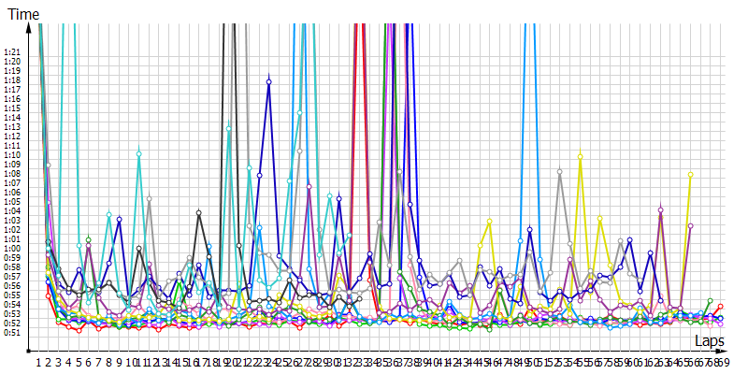Select the yellow peak marker at lap 46
Screen dimensions: 748x374
click(489, 222)
